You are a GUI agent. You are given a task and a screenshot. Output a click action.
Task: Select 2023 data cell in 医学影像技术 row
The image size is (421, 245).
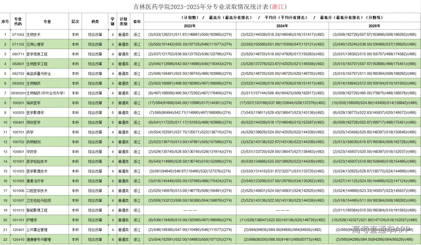point(190,171)
